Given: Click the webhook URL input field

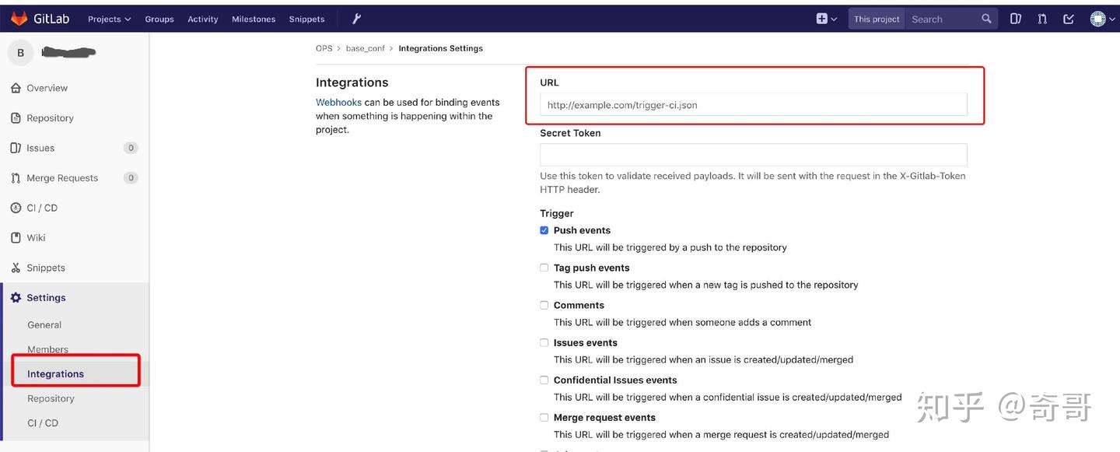Looking at the screenshot, I should coord(753,104).
